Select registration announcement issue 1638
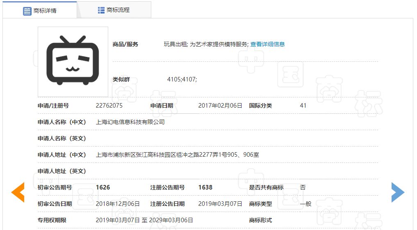Image resolution: width=417 pixels, height=230 pixels. point(205,187)
